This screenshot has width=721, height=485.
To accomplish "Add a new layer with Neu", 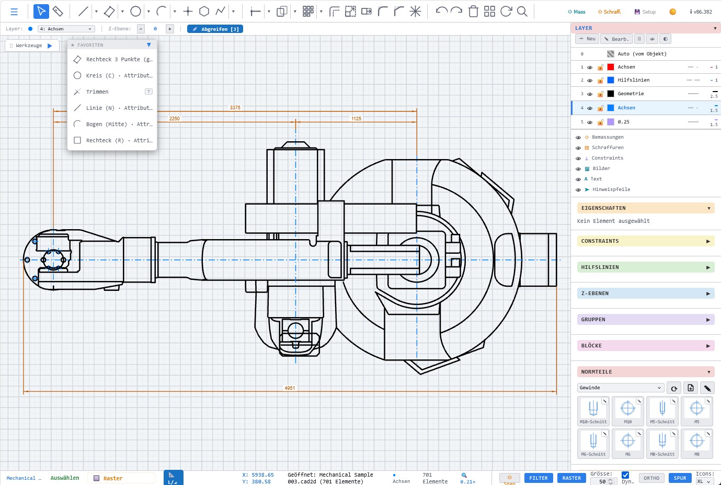I will pyautogui.click(x=587, y=39).
